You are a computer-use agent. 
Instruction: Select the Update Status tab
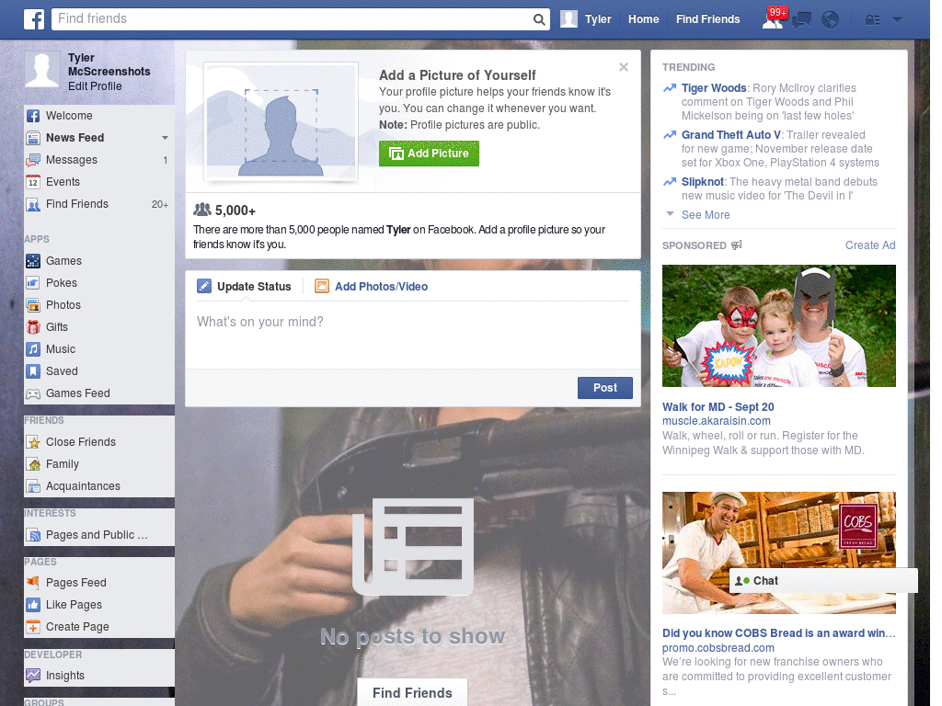(244, 287)
